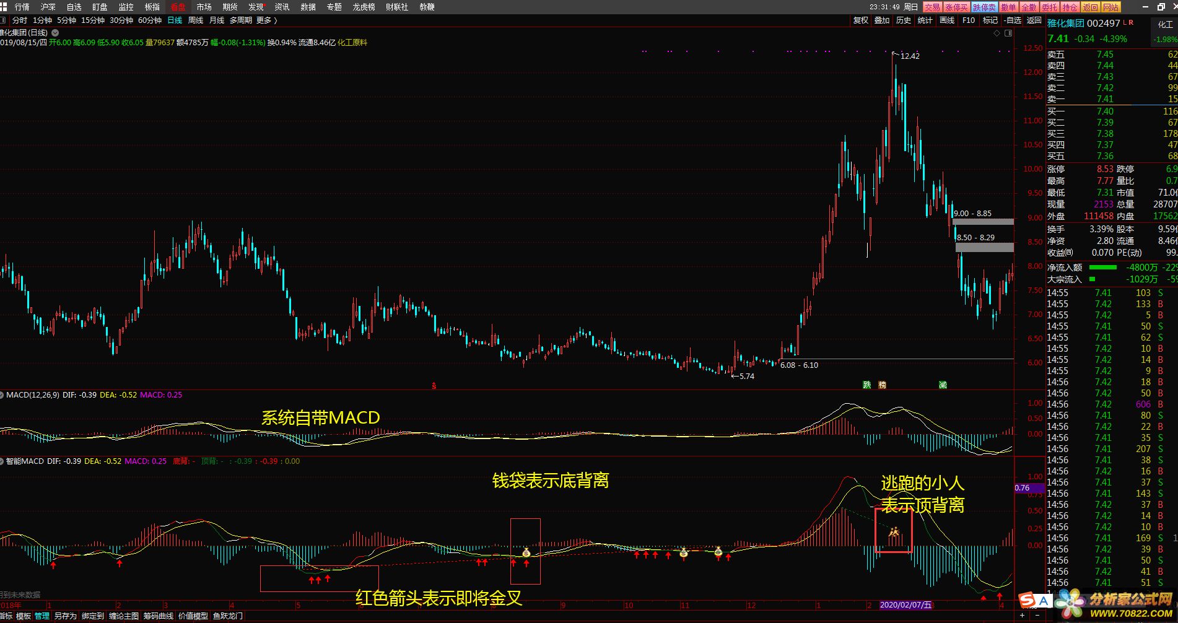Open the F10 company info
This screenshot has width=1178, height=623.
point(969,20)
